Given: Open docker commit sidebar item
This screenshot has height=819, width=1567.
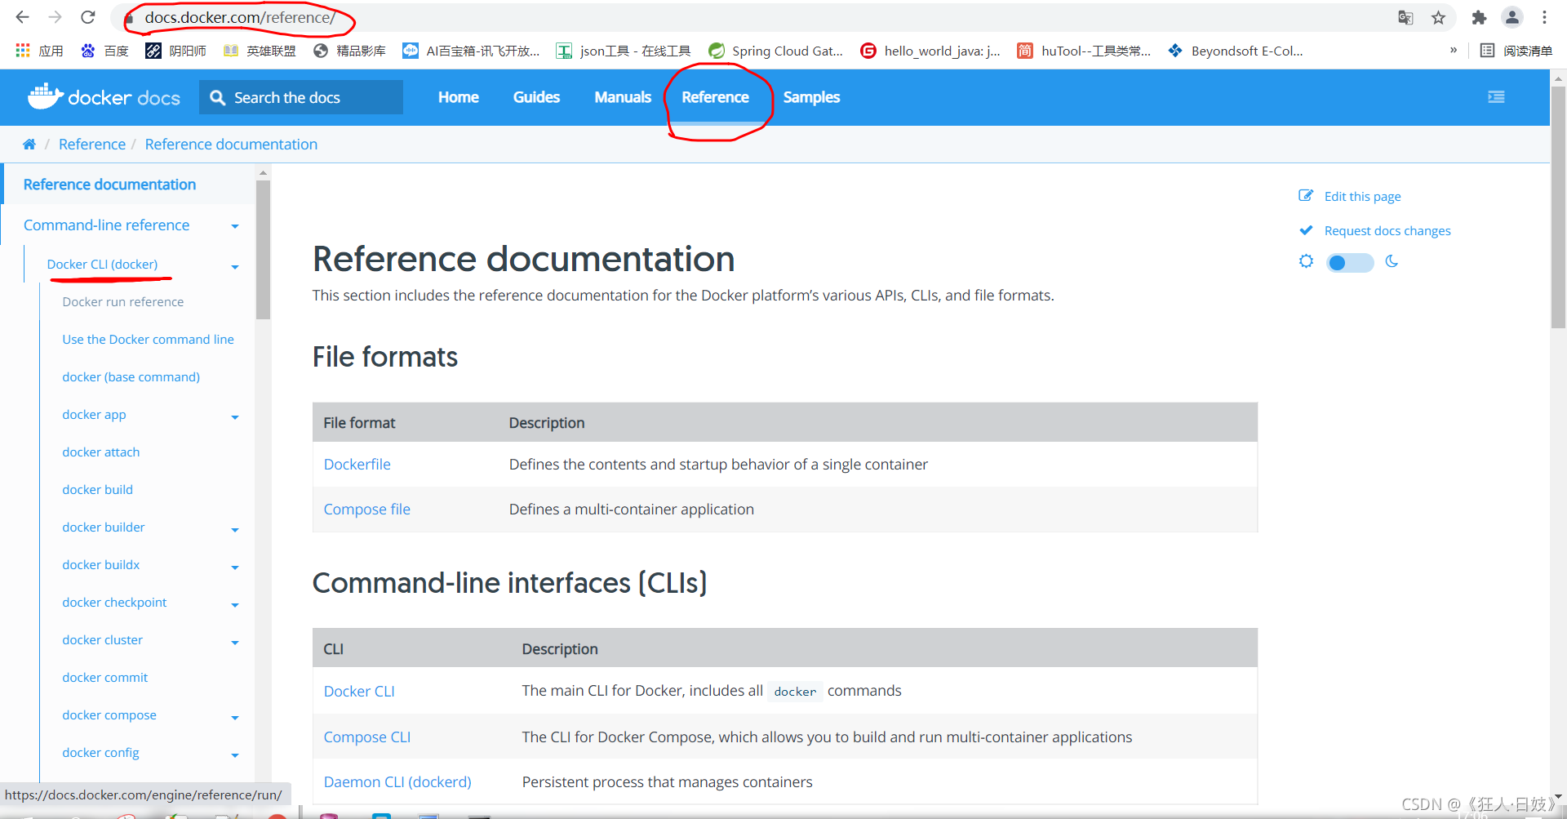Looking at the screenshot, I should click(x=104, y=677).
